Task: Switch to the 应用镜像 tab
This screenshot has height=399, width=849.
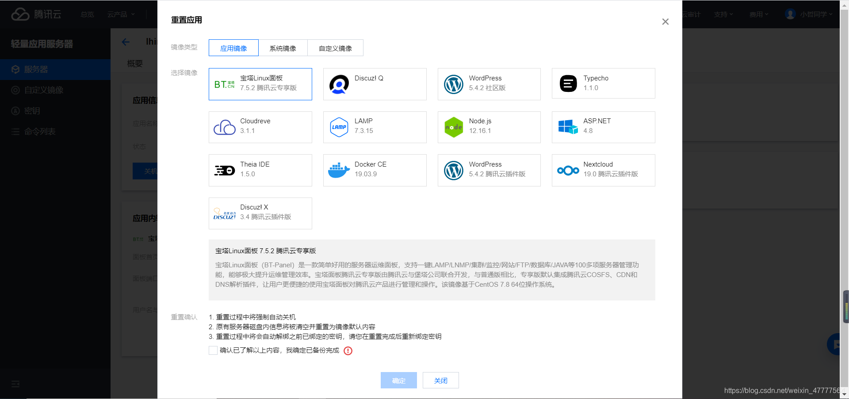Action: [233, 48]
